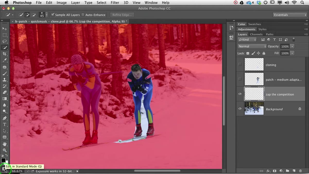The image size is (309, 174).
Task: Filter layers by type layers
Action: point(274,40)
